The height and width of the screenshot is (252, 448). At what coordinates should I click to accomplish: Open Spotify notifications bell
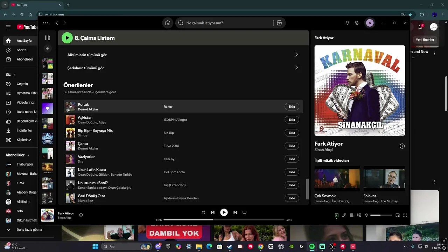coord(347,23)
